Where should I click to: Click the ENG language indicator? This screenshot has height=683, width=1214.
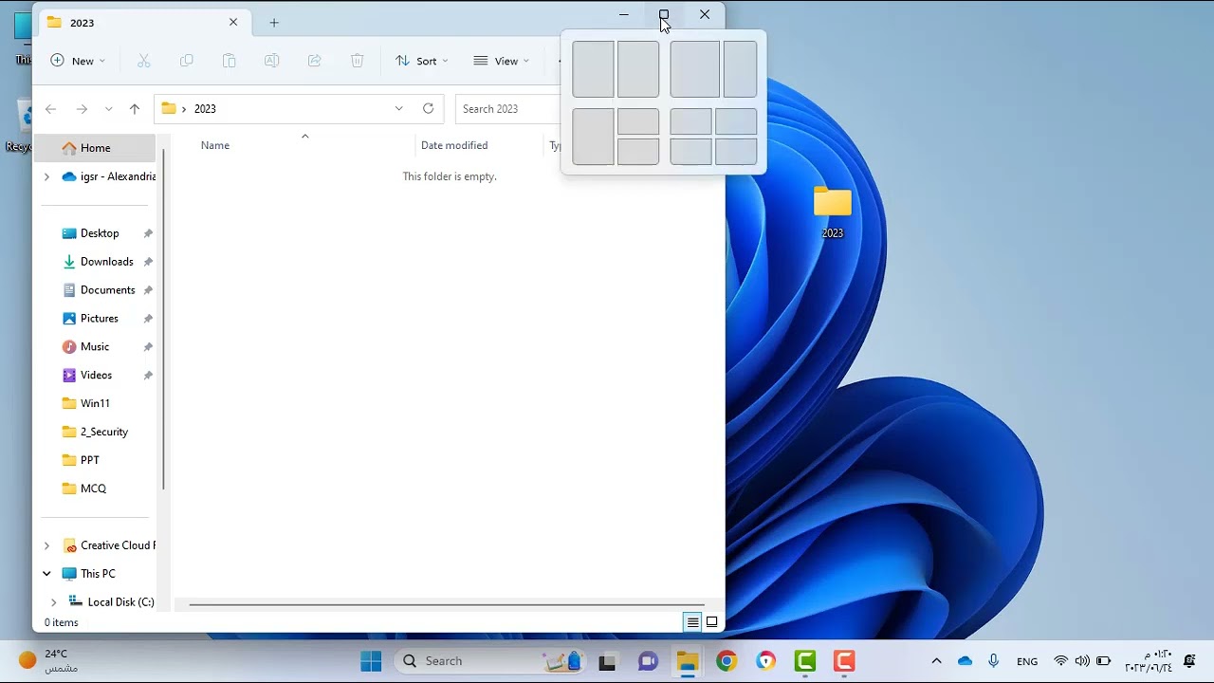1027,661
